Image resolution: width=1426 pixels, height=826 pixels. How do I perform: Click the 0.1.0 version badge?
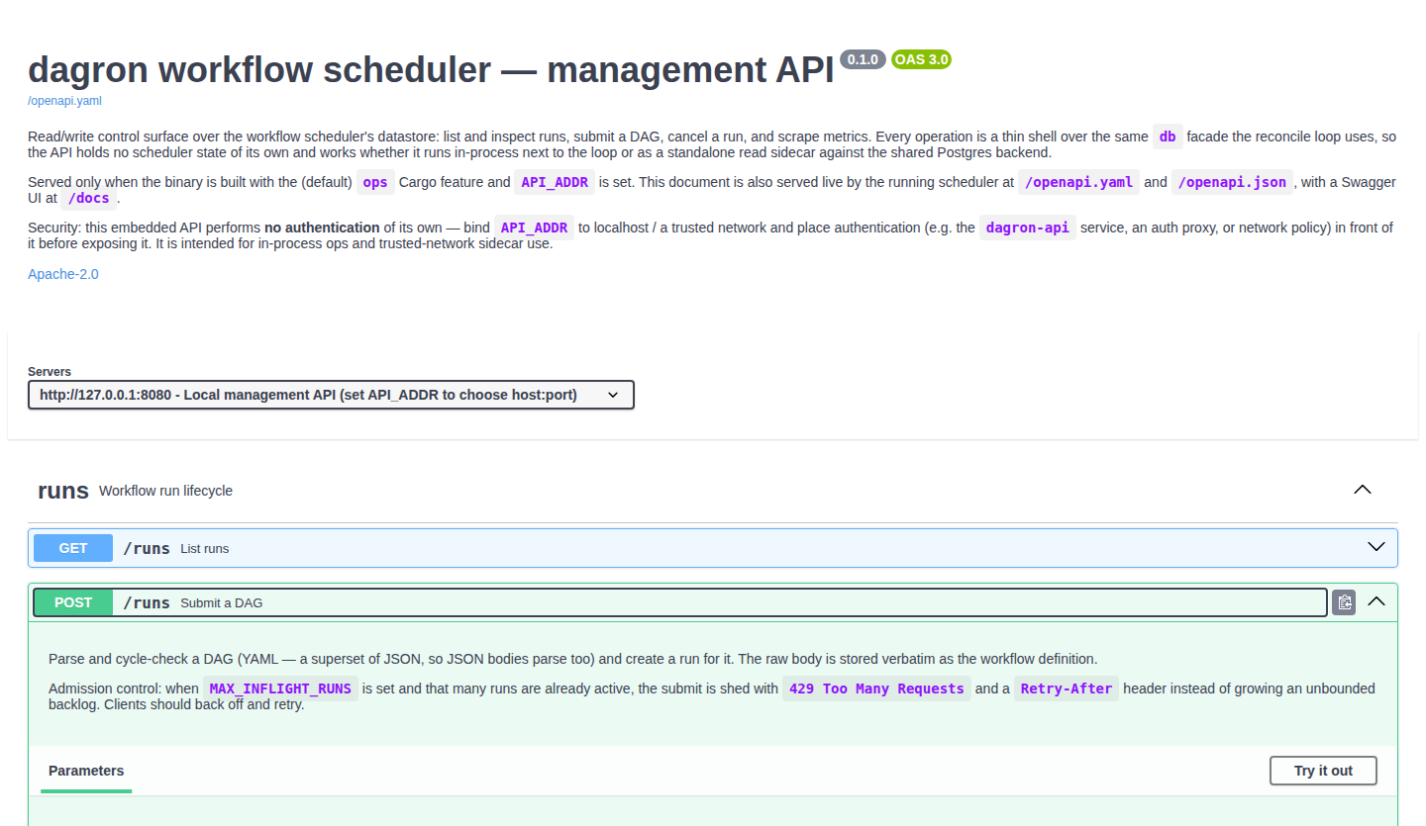click(863, 59)
